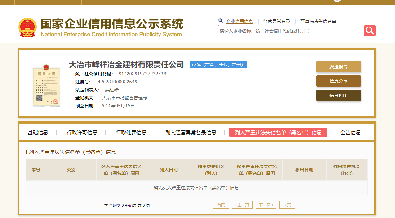
Task: Click company name 大冶市峰祥冶金建材有限责任公司
Action: (x=127, y=65)
